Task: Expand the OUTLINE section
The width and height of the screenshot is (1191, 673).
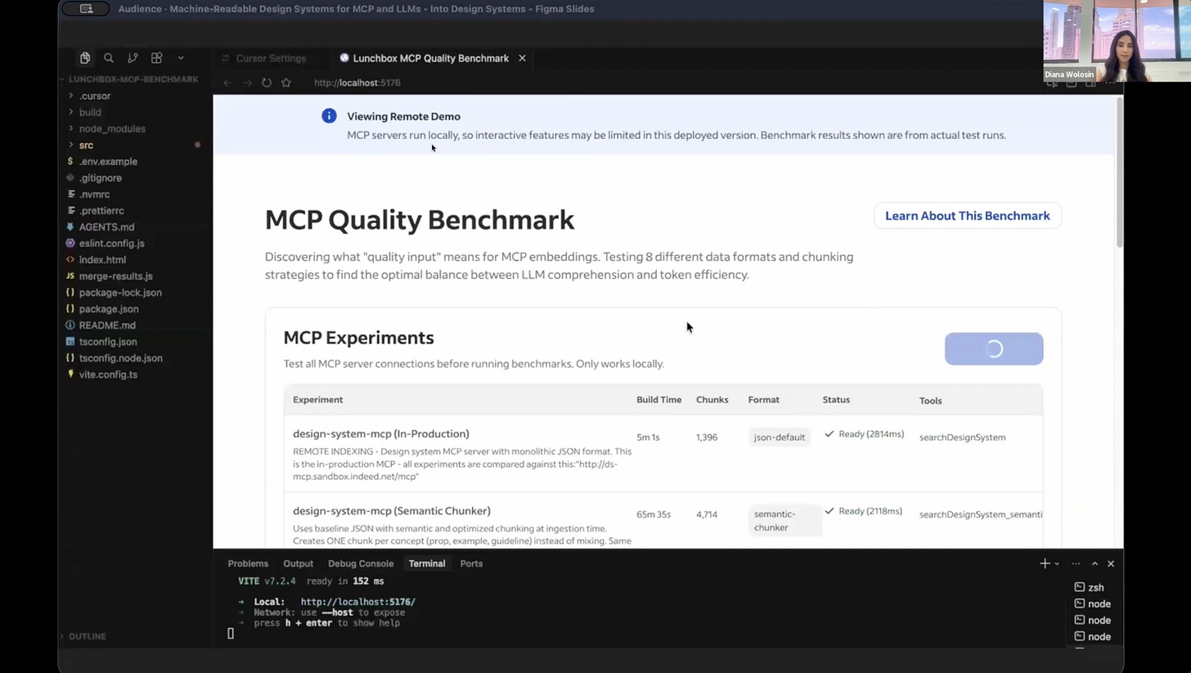Action: coord(87,636)
